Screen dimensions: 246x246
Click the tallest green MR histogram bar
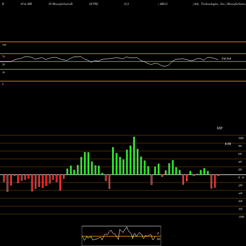pos(134,155)
